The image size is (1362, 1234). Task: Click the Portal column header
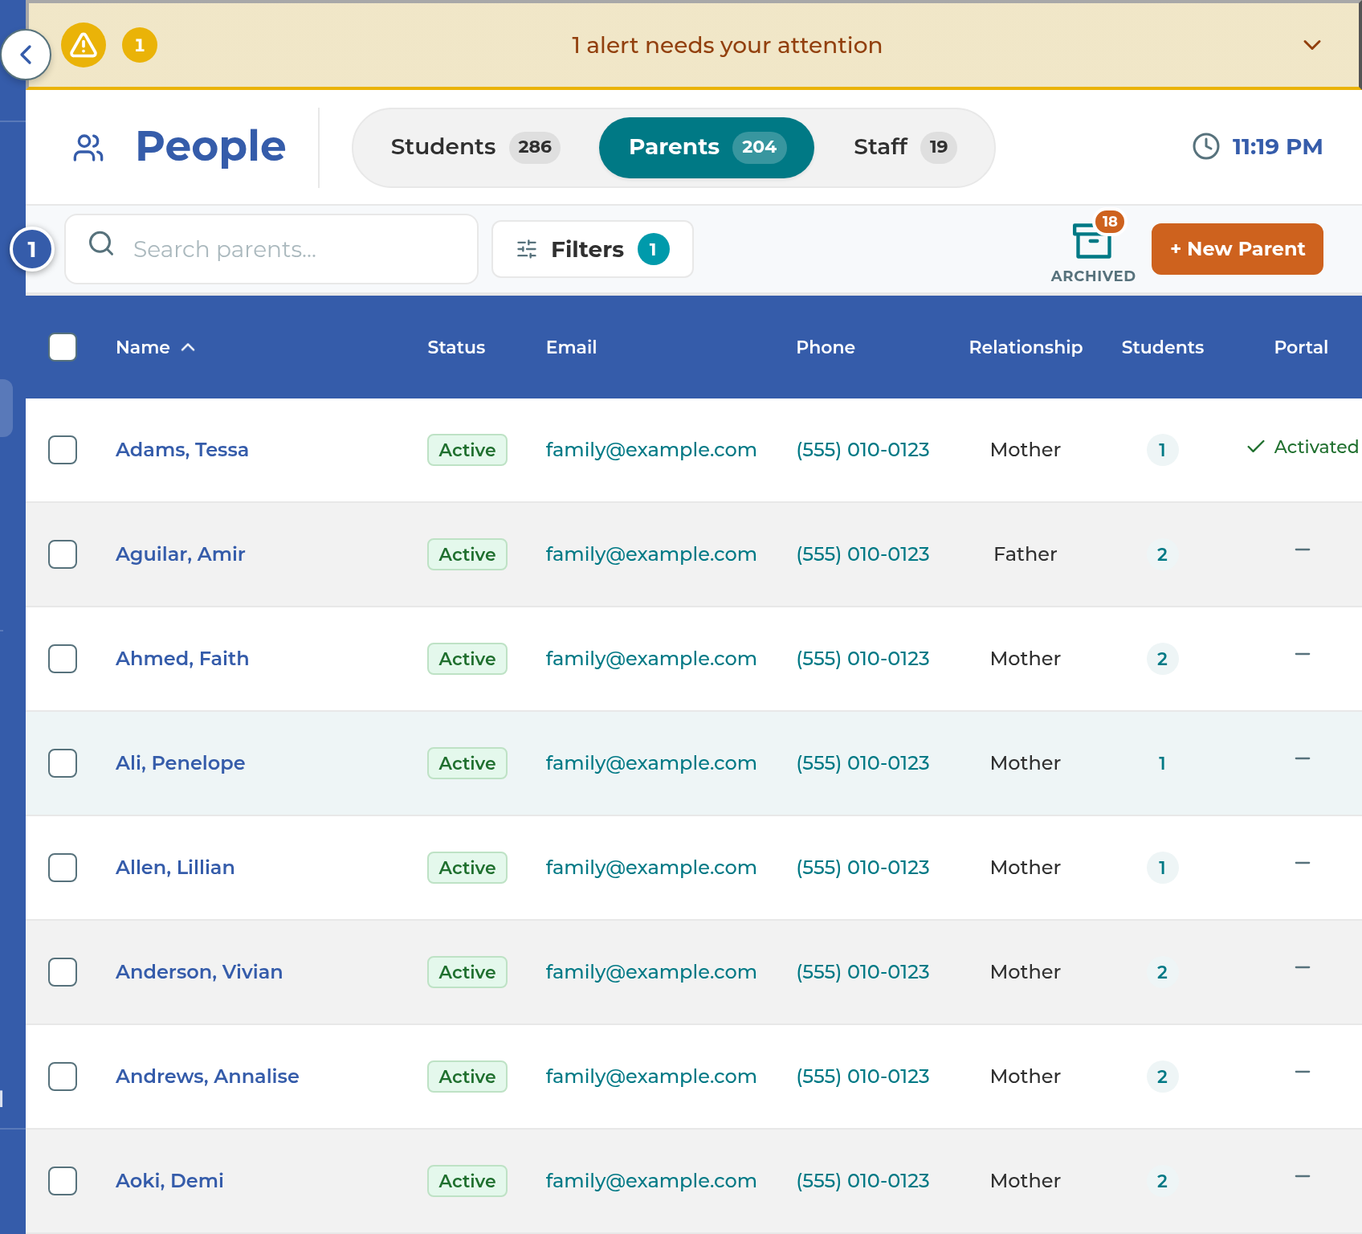click(1301, 347)
